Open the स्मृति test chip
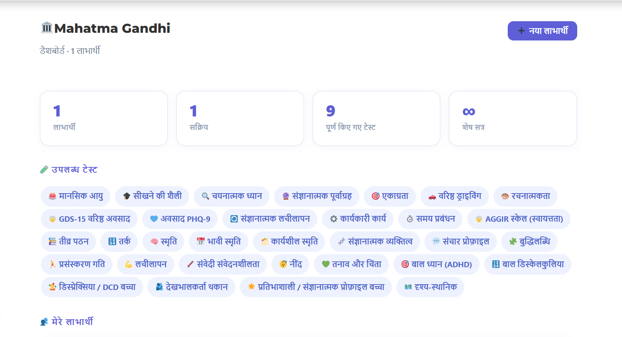Image resolution: width=622 pixels, height=337 pixels. (163, 241)
